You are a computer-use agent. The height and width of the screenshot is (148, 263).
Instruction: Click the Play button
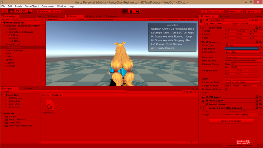coord(125,11)
